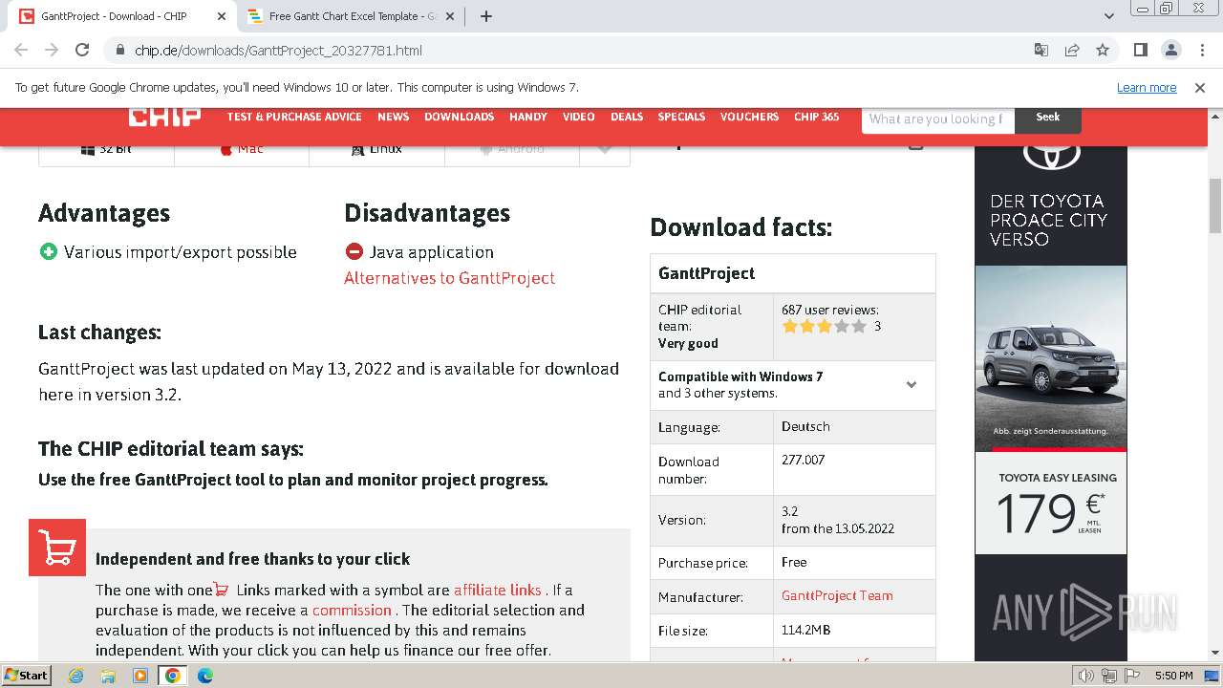Open the media player taskbar icon
Viewport: 1223px width, 688px height.
140,676
